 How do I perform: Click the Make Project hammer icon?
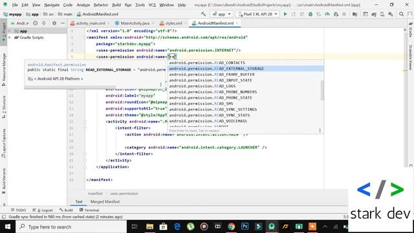click(x=203, y=14)
